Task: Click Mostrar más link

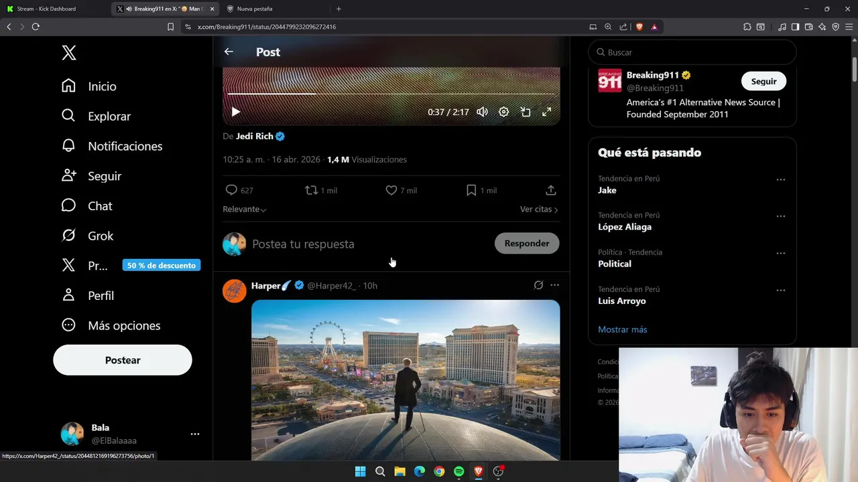Action: pos(623,329)
